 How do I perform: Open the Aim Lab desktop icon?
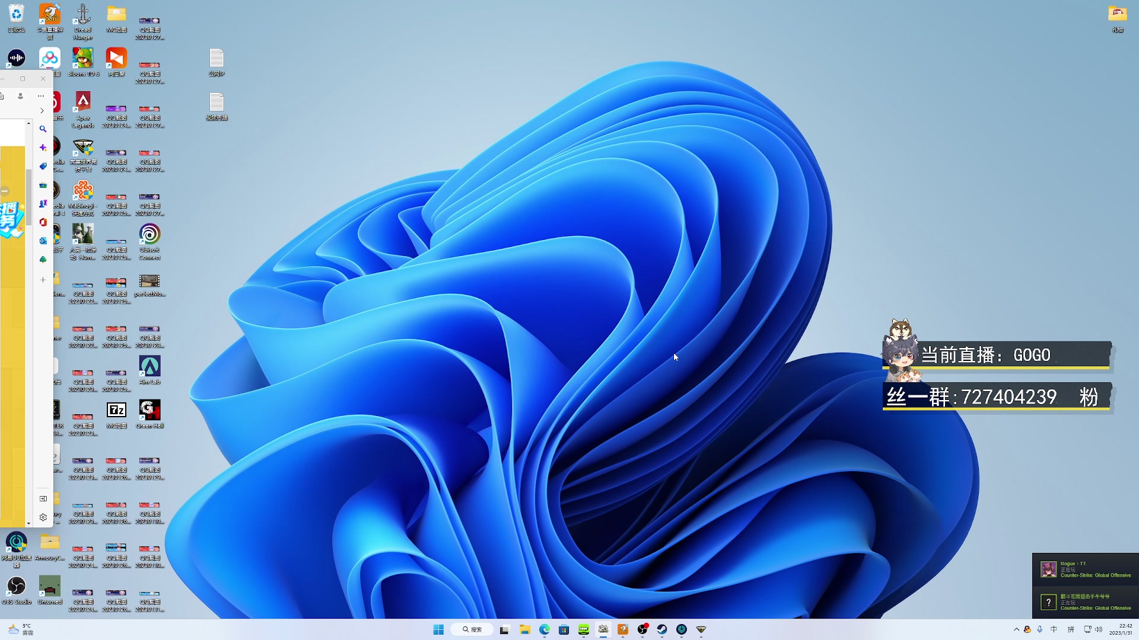[149, 367]
